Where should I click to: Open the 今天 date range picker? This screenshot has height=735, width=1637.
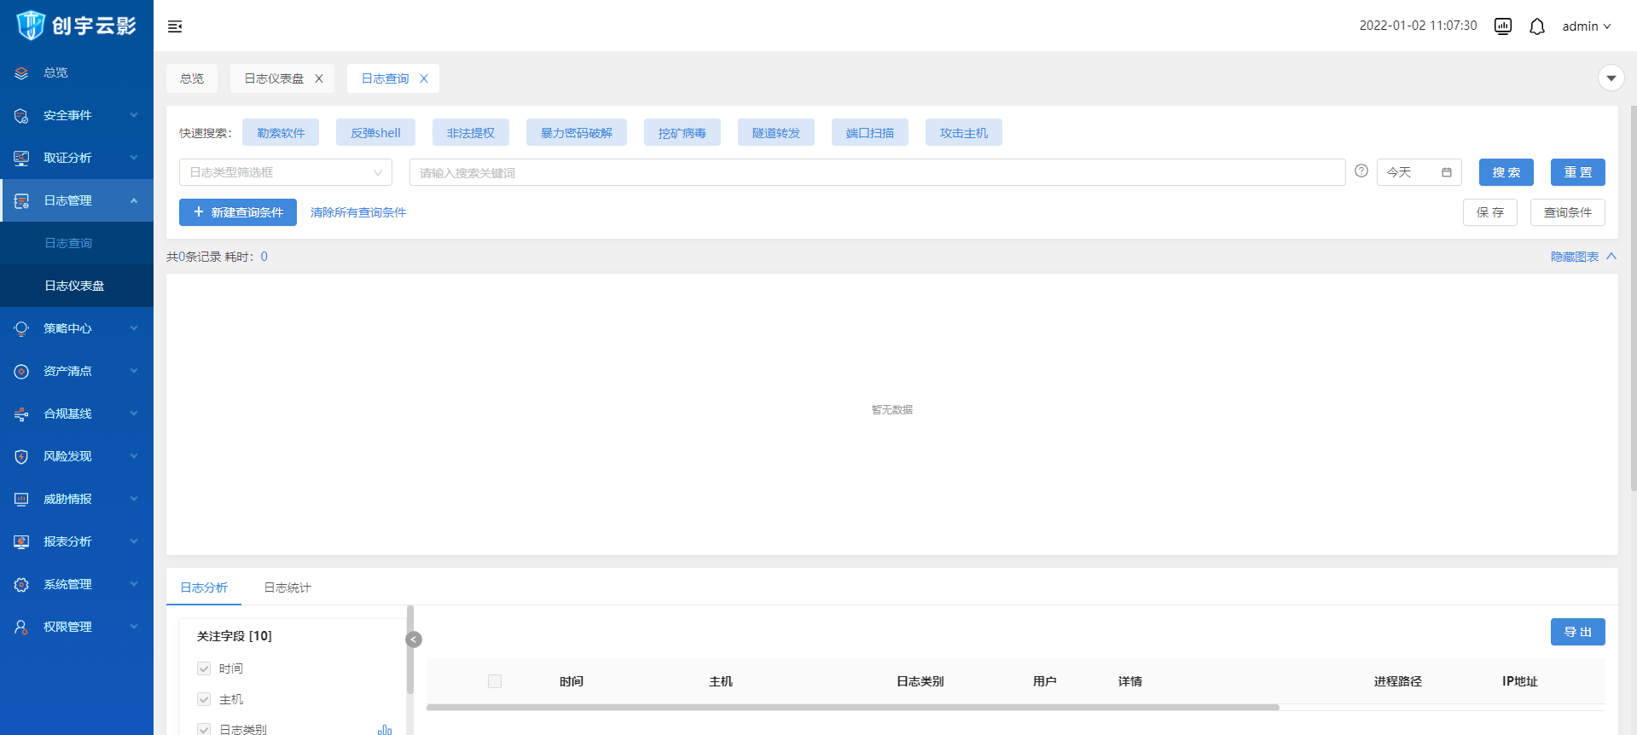click(1419, 172)
